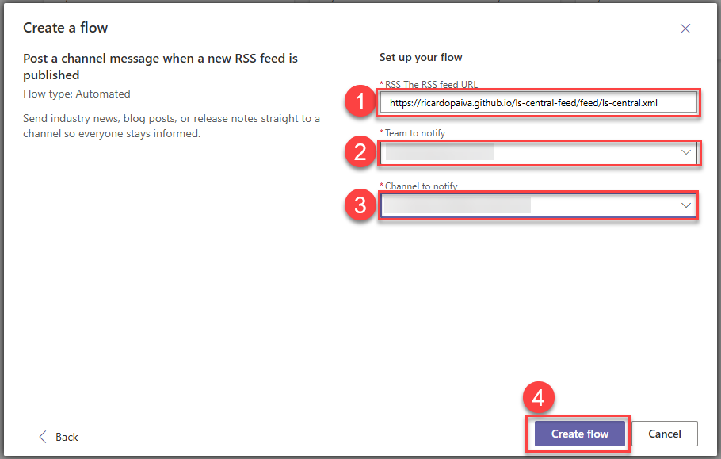Viewport: 721px width, 459px height.
Task: Click the blurred Team to notify value
Action: 438,152
